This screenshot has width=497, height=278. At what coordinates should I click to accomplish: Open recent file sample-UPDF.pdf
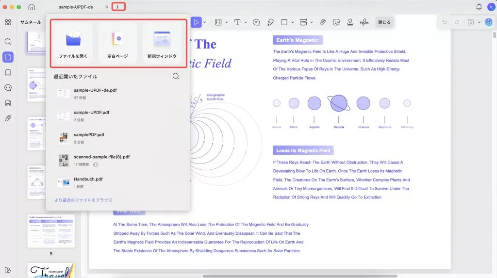tap(117, 115)
